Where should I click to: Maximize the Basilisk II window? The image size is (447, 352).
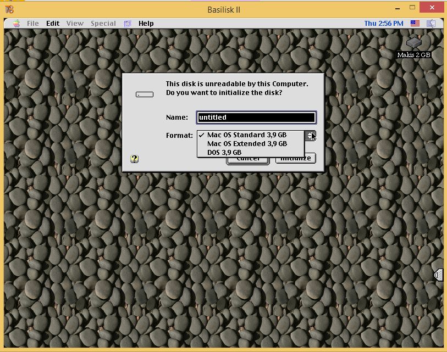[412, 8]
